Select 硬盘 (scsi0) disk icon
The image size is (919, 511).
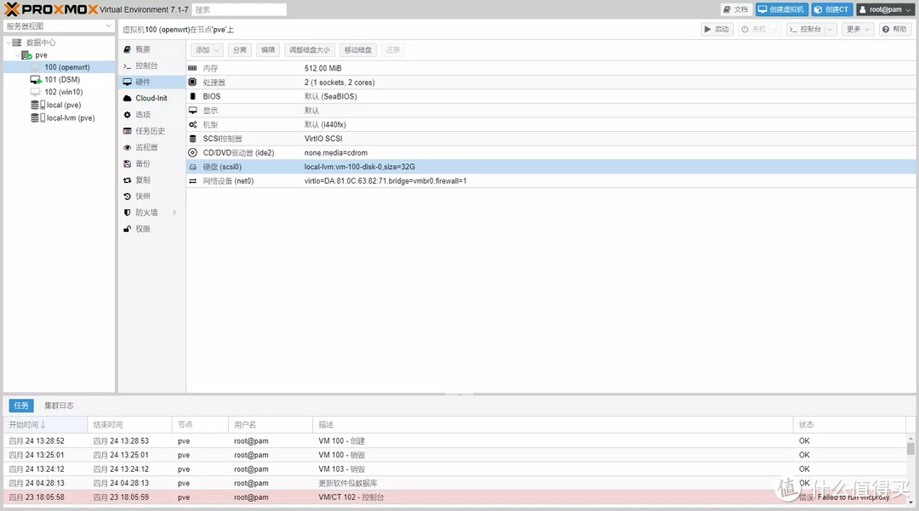click(x=192, y=167)
